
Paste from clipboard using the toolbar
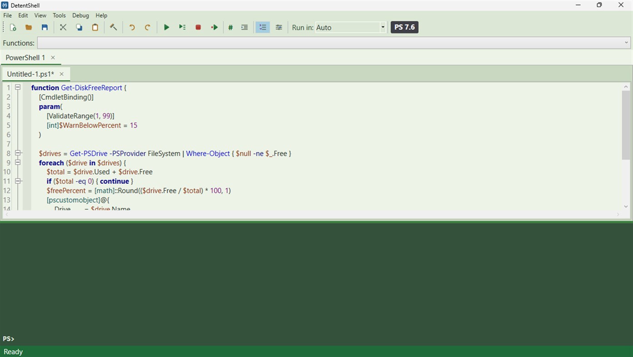[95, 27]
